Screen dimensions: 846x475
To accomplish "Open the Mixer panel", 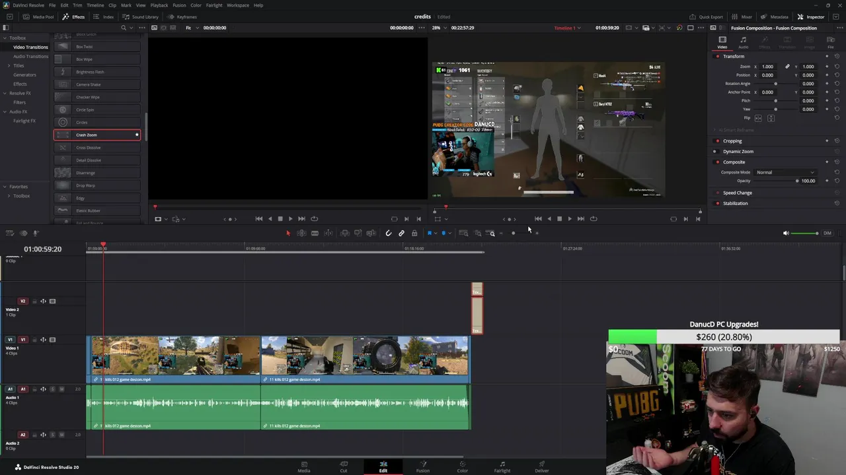I will click(x=742, y=16).
